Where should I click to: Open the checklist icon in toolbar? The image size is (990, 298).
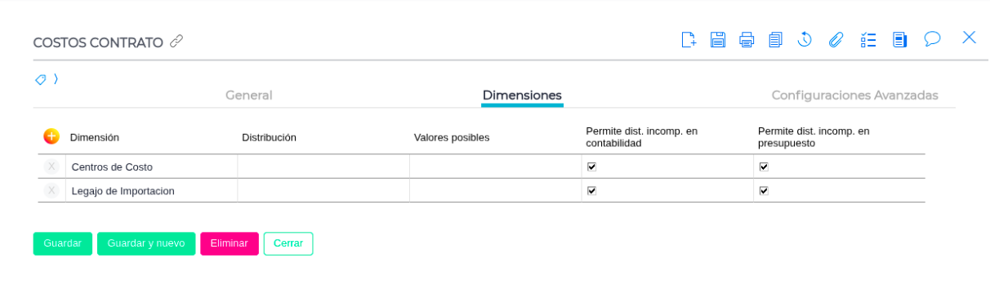pyautogui.click(x=868, y=39)
